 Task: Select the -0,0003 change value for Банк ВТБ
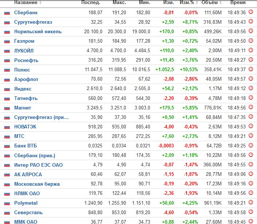[166, 146]
